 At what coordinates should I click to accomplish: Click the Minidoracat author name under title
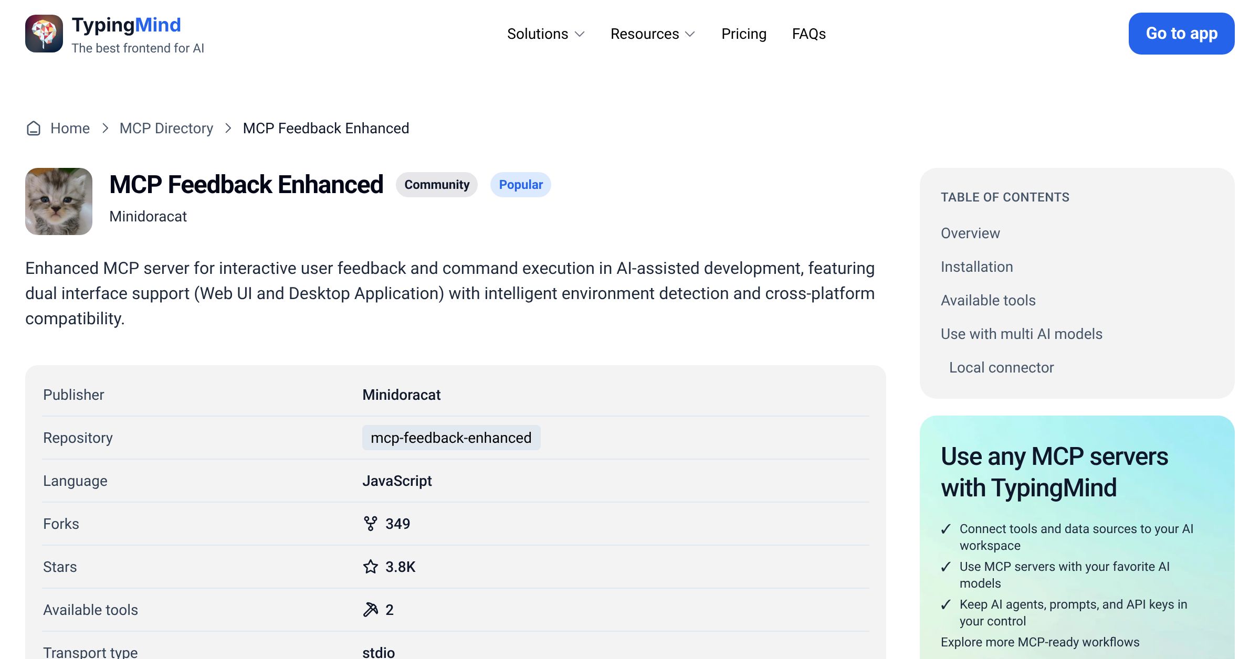pyautogui.click(x=148, y=216)
